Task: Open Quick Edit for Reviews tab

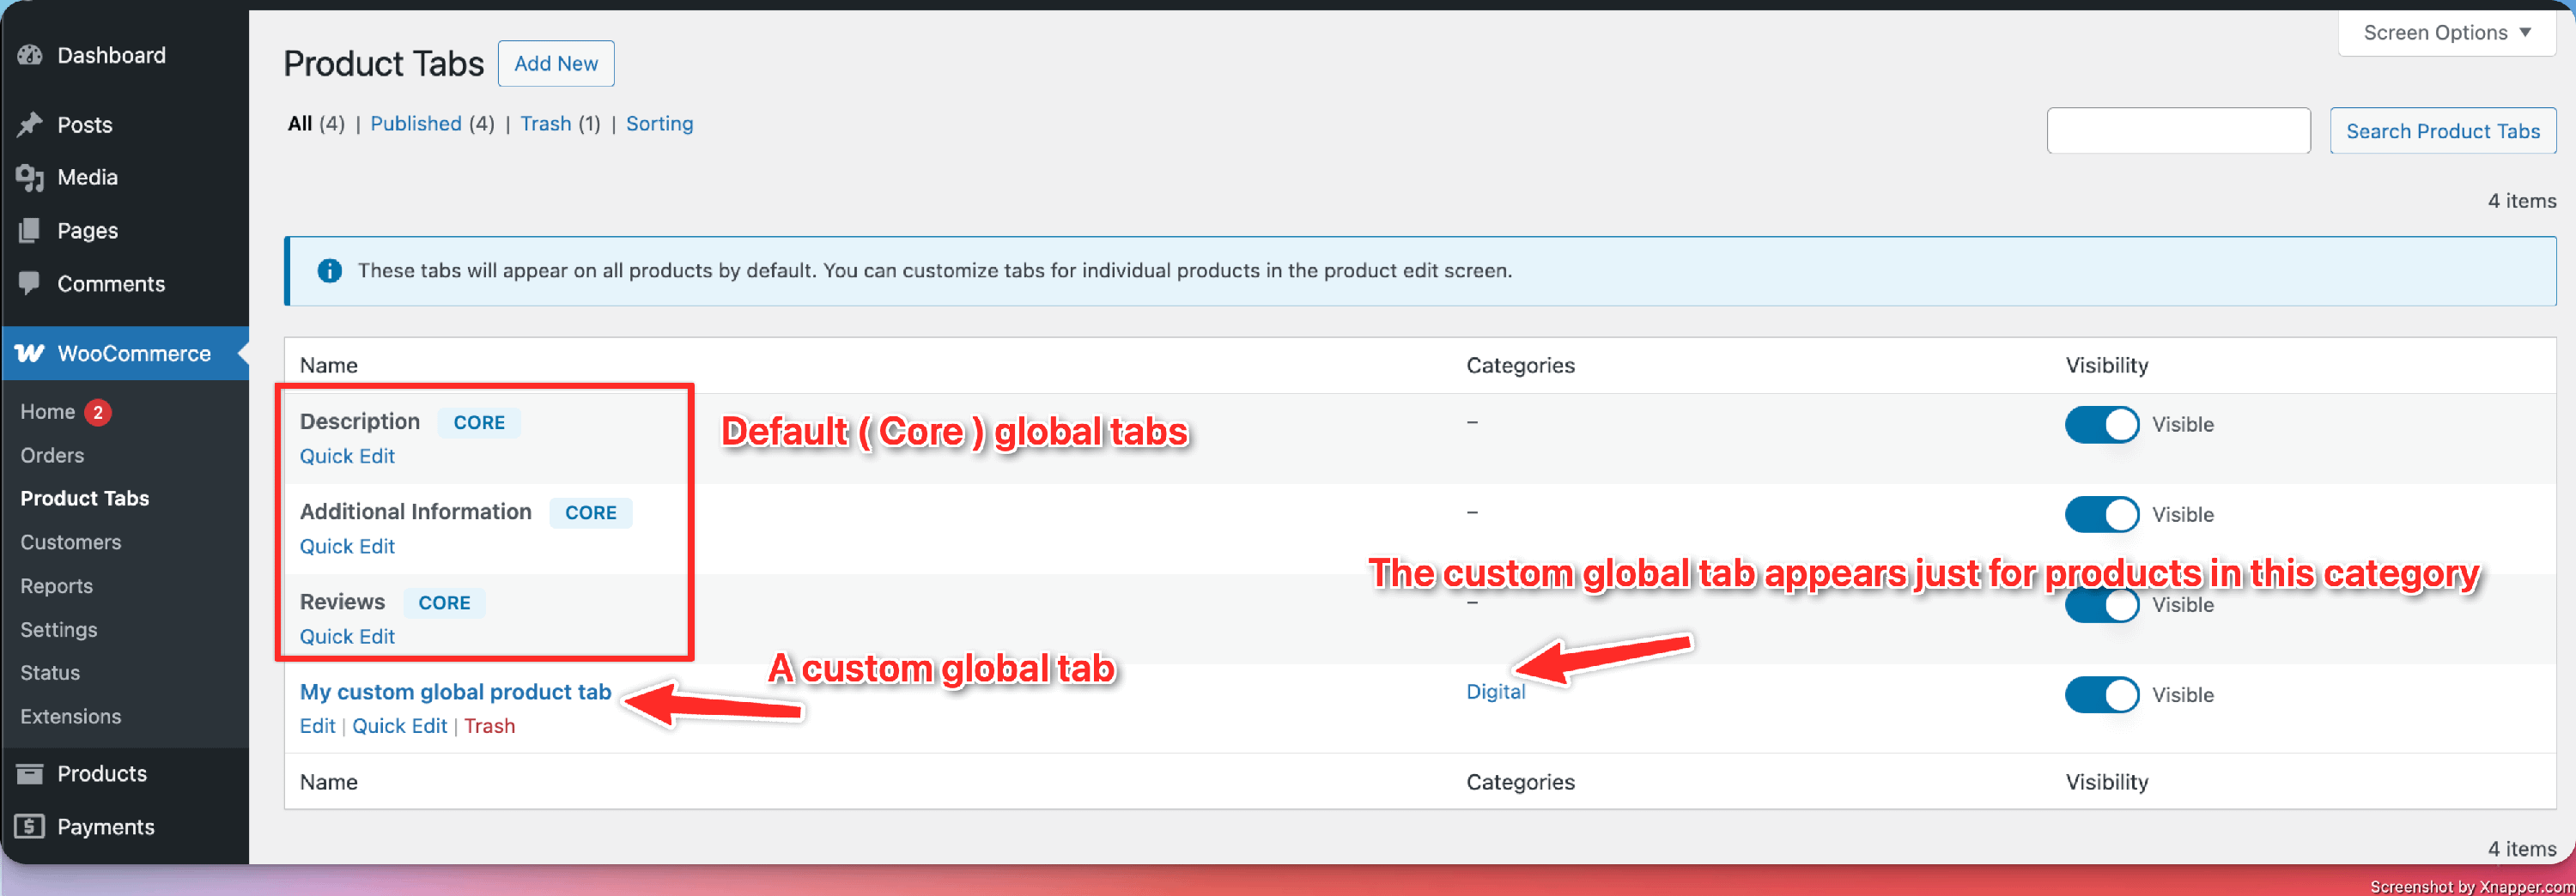Action: click(x=347, y=637)
